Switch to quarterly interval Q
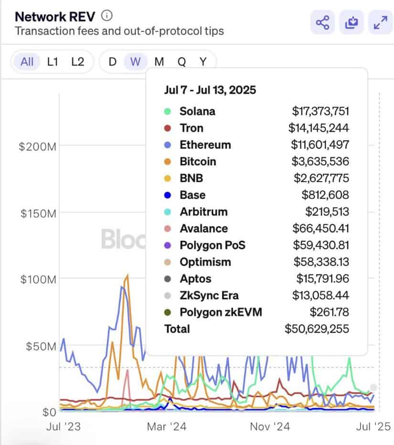This screenshot has height=445, width=394. pyautogui.click(x=182, y=61)
